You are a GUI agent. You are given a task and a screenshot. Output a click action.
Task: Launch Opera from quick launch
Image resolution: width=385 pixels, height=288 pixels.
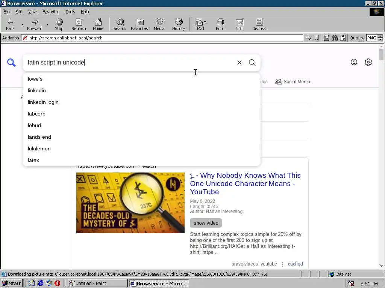pyautogui.click(x=57, y=283)
